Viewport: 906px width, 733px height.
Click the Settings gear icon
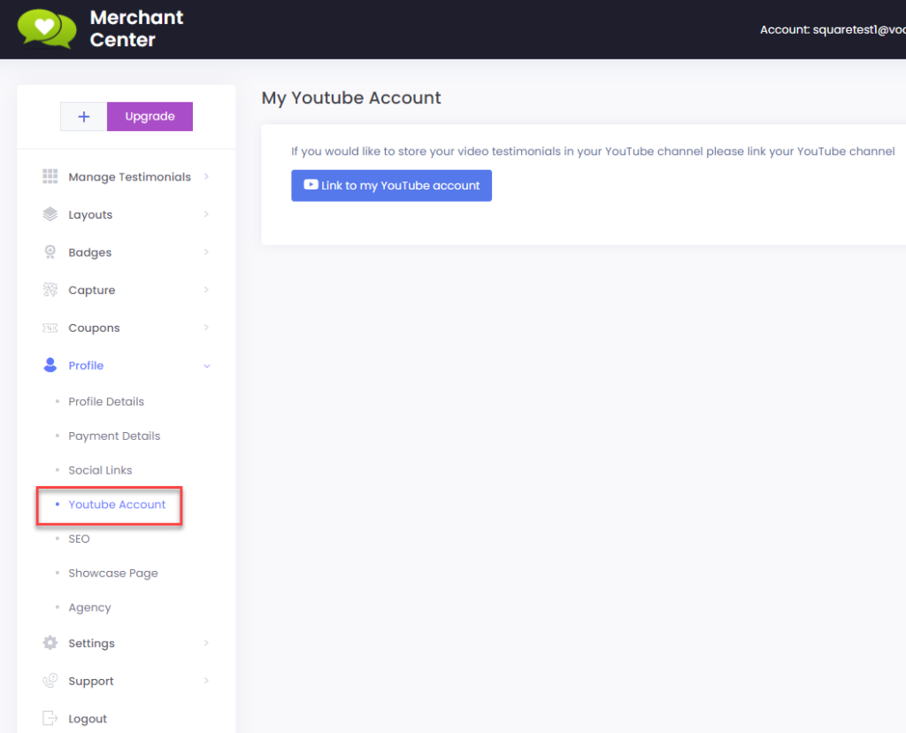pyautogui.click(x=50, y=643)
